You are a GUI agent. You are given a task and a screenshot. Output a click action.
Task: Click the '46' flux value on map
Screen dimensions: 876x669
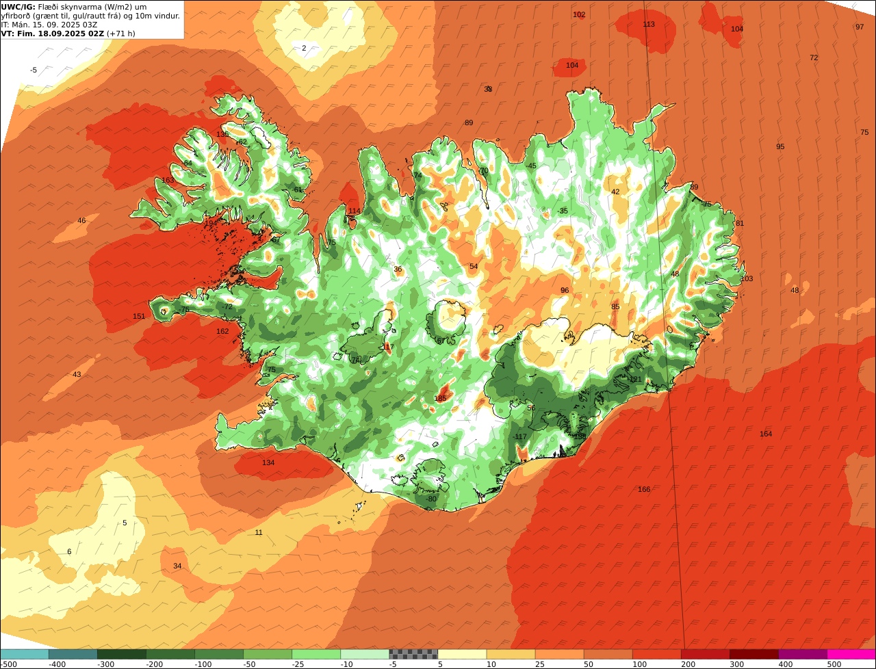point(81,220)
